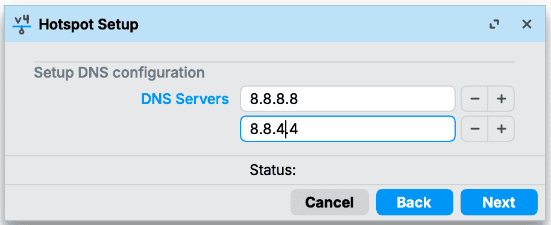This screenshot has width=551, height=225.
Task: Close the Hotspot Setup dialog
Action: (527, 25)
